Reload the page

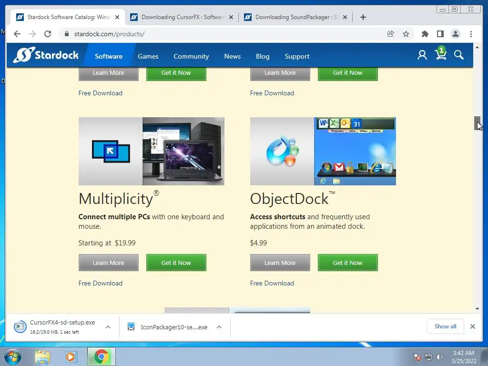coord(48,34)
